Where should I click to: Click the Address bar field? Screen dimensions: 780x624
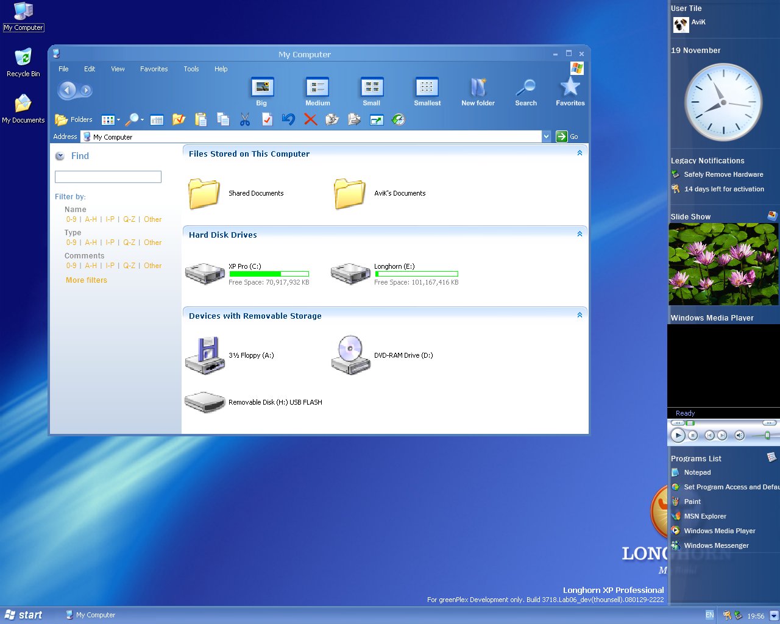pyautogui.click(x=311, y=136)
